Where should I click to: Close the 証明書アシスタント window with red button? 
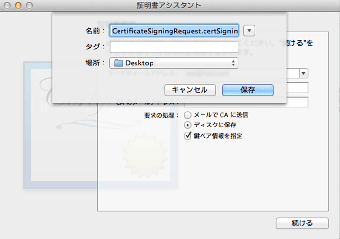coord(8,5)
